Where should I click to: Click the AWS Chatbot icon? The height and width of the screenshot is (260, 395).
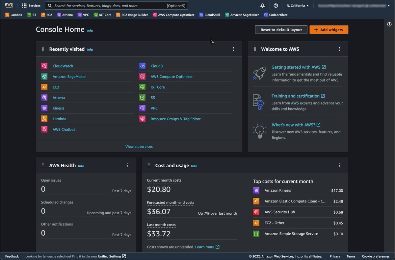click(44, 130)
